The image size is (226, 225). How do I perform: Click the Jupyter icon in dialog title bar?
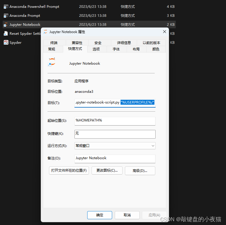(x=45, y=32)
